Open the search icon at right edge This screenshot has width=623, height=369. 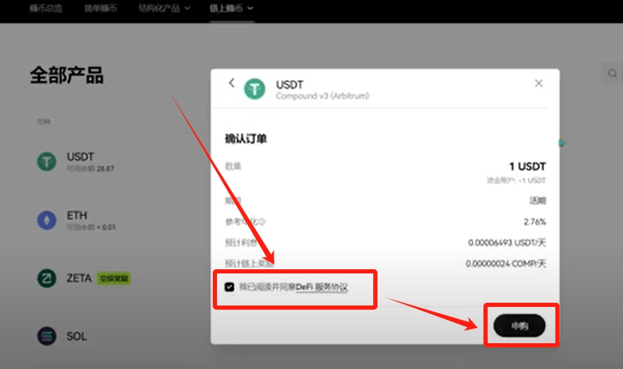point(613,73)
